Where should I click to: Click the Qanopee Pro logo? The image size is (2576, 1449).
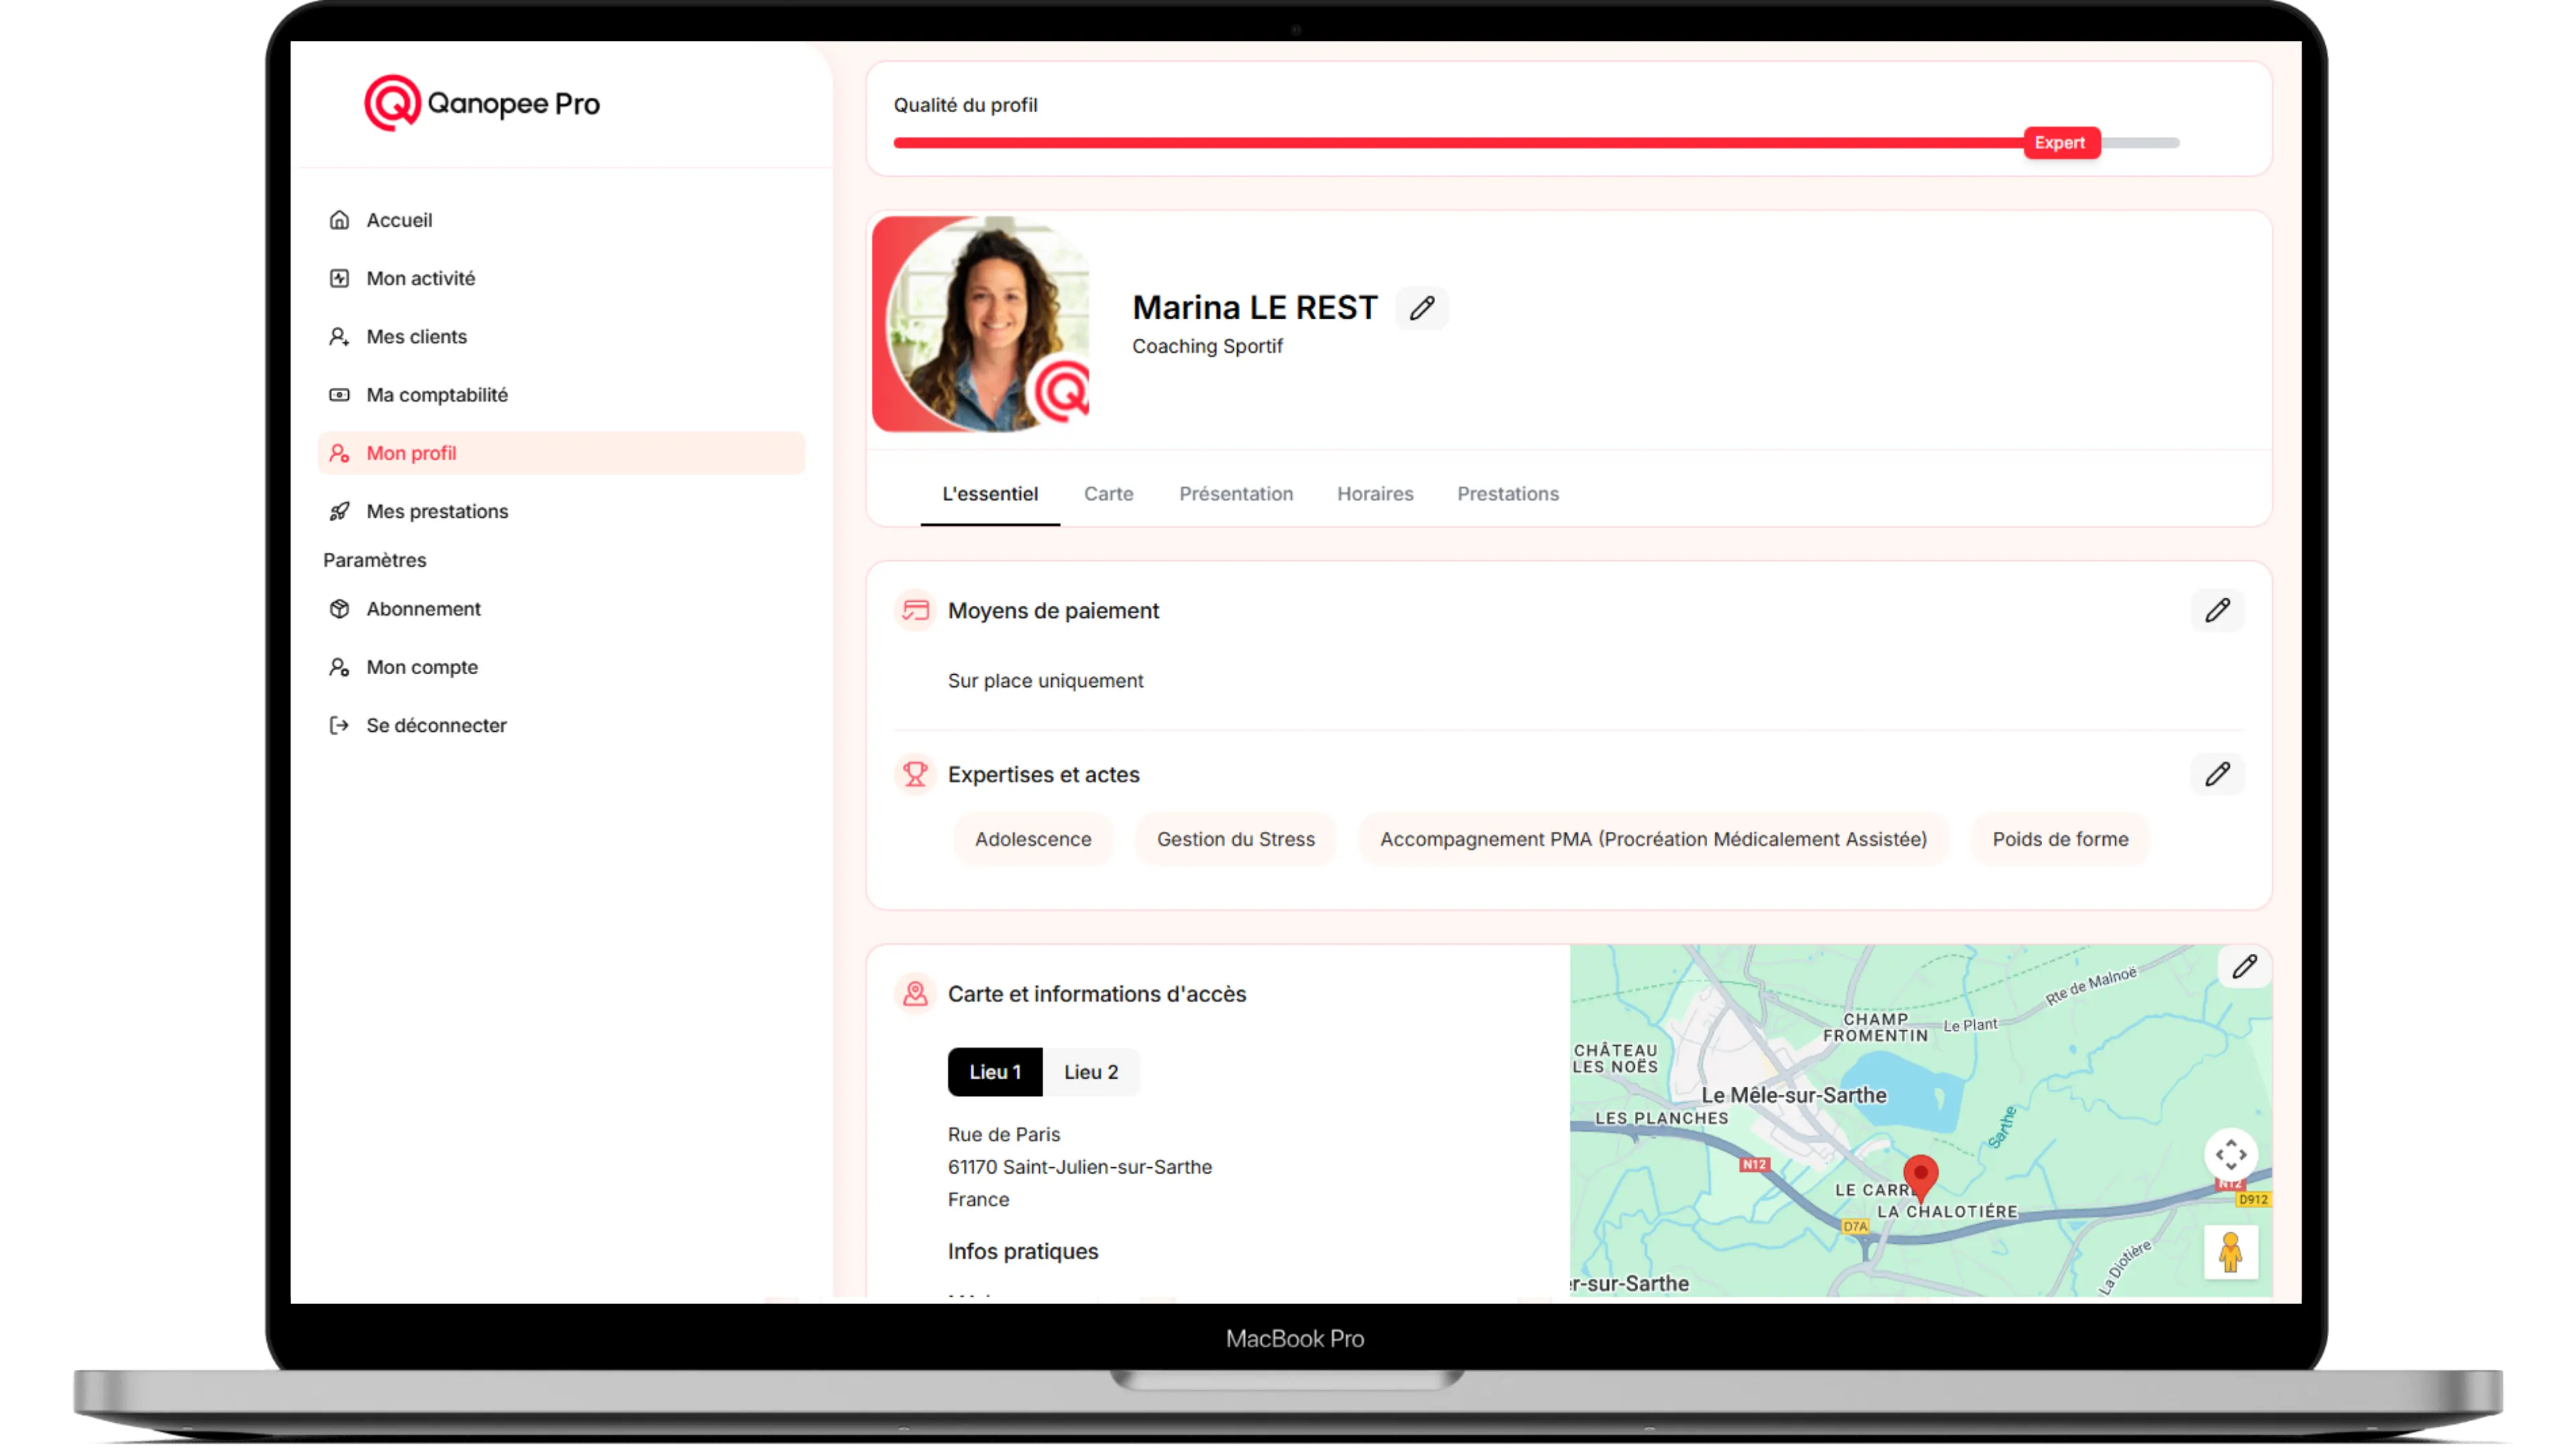tap(482, 103)
